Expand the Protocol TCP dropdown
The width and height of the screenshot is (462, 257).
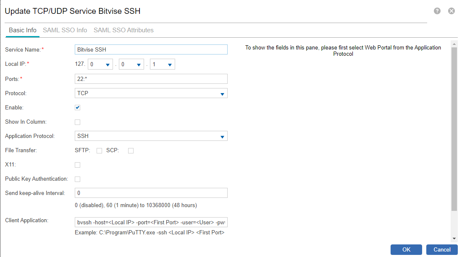(151, 93)
